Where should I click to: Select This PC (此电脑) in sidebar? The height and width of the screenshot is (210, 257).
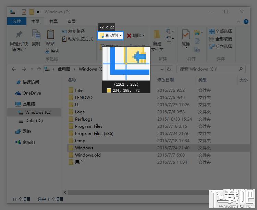[25, 104]
